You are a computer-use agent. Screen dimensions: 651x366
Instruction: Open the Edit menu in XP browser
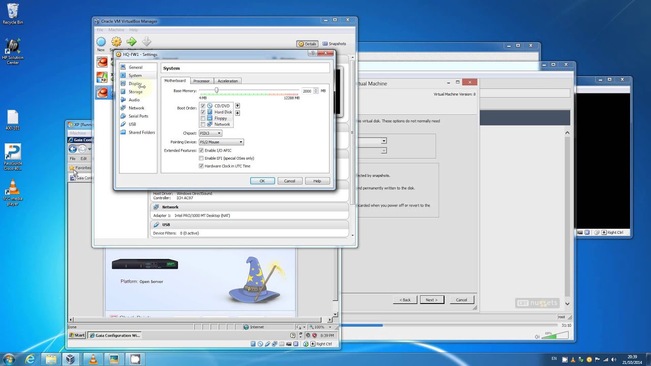pyautogui.click(x=83, y=159)
